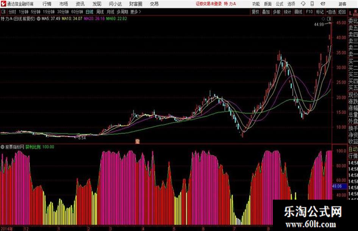
Task: Click round settings icon next to 特力A title
Action: [x=38, y=19]
